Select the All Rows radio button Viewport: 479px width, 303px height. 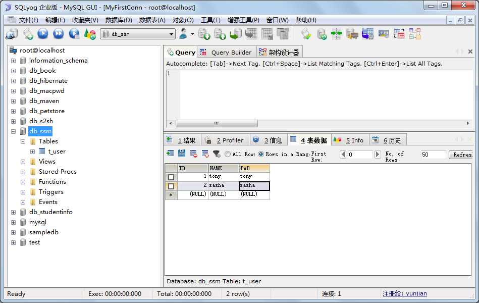[228, 154]
